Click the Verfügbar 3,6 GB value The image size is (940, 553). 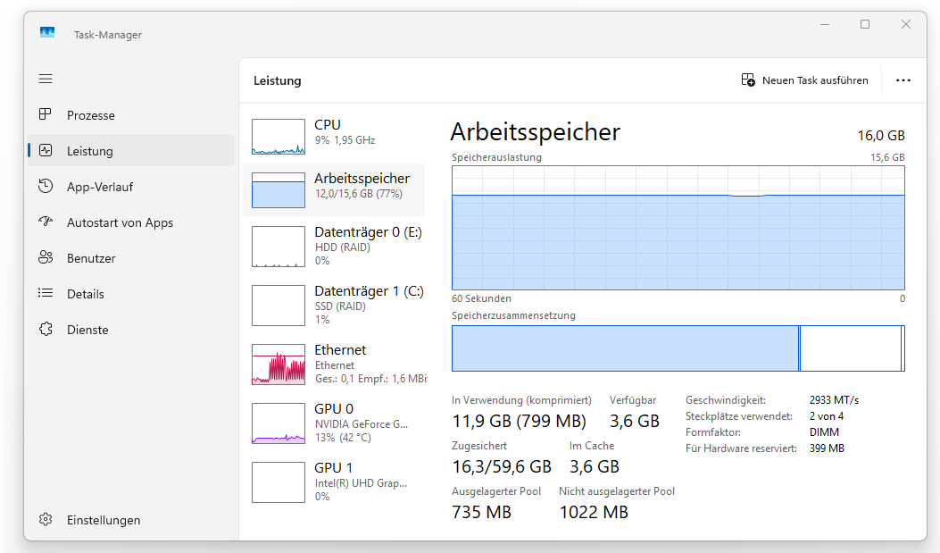click(x=635, y=421)
